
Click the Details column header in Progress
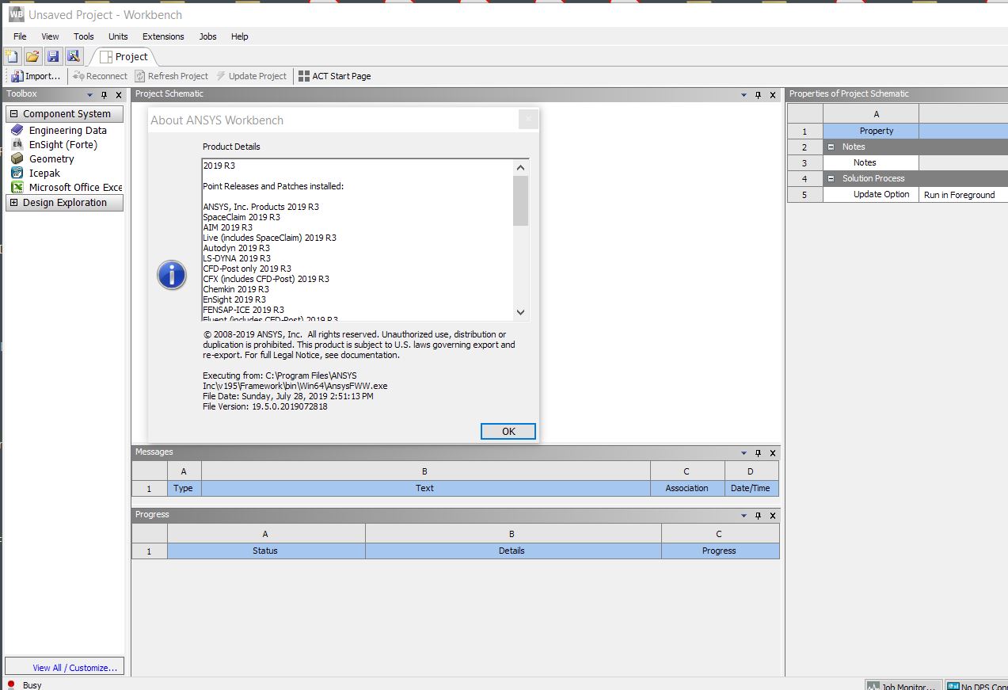(512, 551)
